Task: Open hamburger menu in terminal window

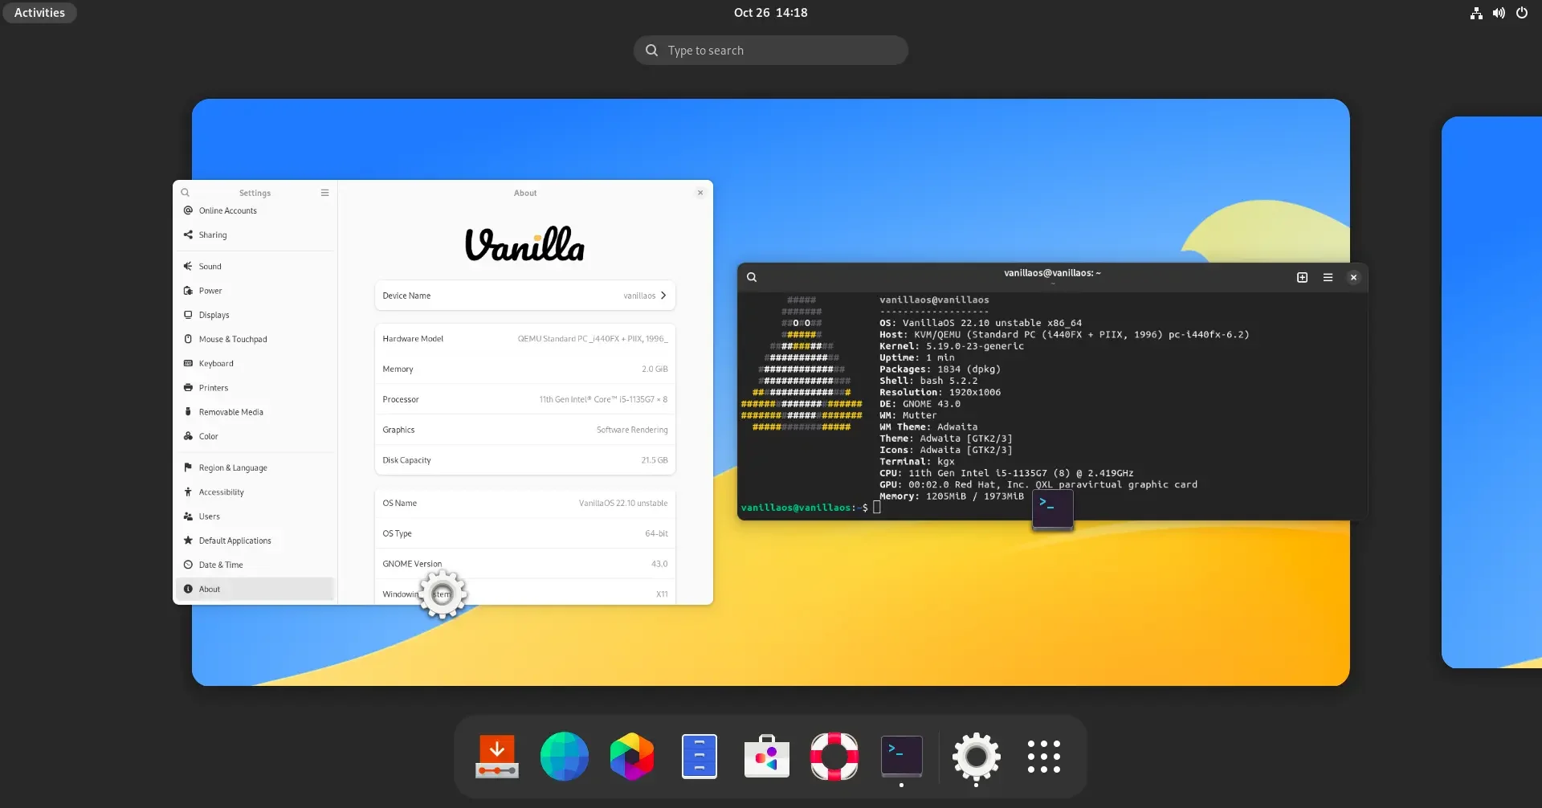Action: (x=1328, y=277)
